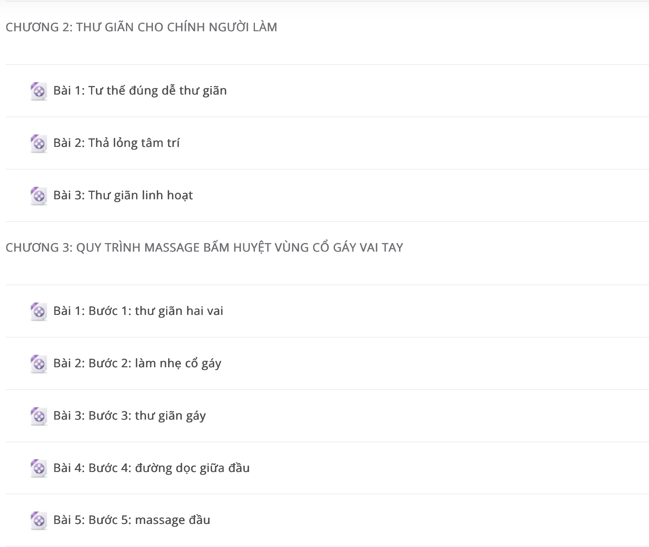Open lesson 'Bài 2: Thả lỏng tâm trí'
649x547 pixels.
[x=117, y=143]
